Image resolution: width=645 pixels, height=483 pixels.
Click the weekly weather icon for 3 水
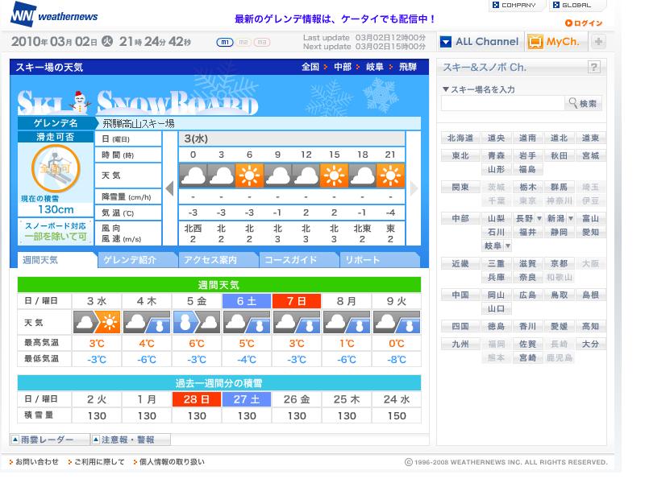pyautogui.click(x=97, y=322)
